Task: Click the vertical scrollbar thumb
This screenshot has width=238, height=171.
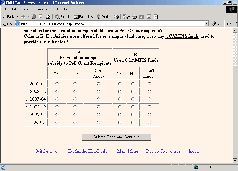Action: point(235,112)
